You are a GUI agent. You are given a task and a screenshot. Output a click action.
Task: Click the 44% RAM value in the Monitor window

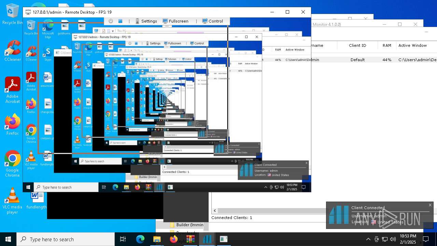[x=387, y=60]
